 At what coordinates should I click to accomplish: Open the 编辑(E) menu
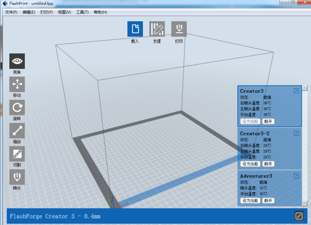point(29,12)
